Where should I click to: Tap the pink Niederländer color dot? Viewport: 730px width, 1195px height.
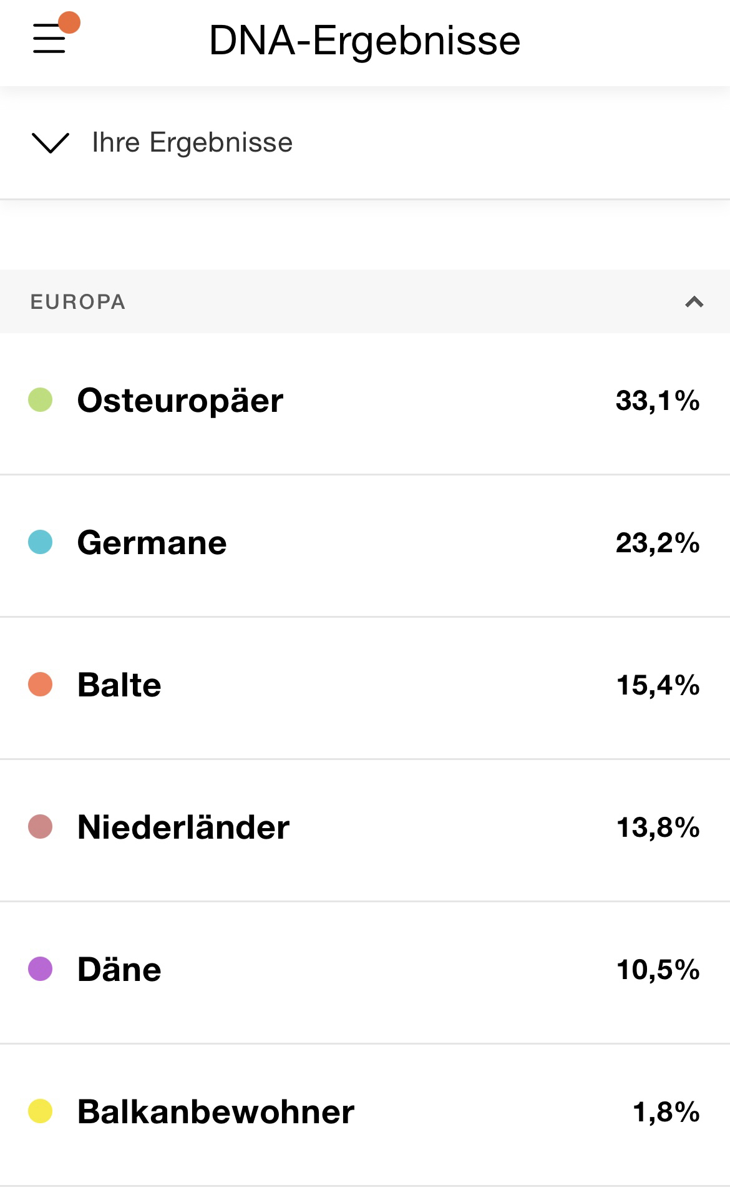coord(40,827)
